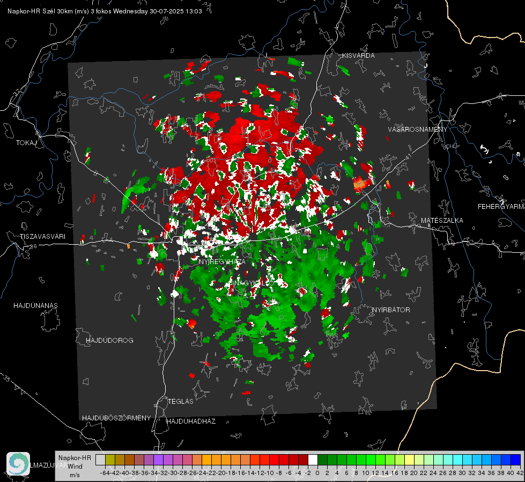The width and height of the screenshot is (525, 482).
Task: Click the 42 value at the legend end
Action: (x=520, y=473)
